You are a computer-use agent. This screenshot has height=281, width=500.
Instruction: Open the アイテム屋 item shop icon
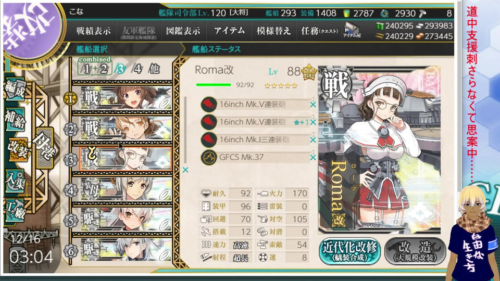coord(352,30)
